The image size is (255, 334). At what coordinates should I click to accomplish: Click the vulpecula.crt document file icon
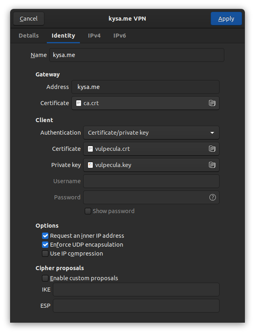[90, 149]
